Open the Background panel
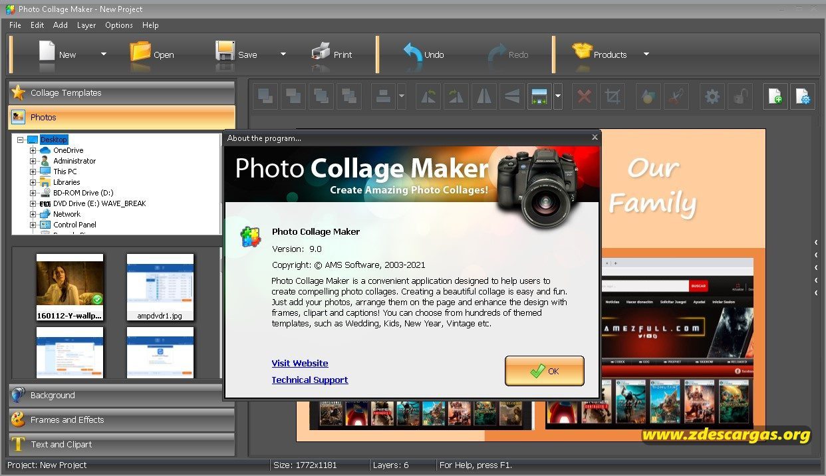This screenshot has height=476, width=826. (122, 395)
